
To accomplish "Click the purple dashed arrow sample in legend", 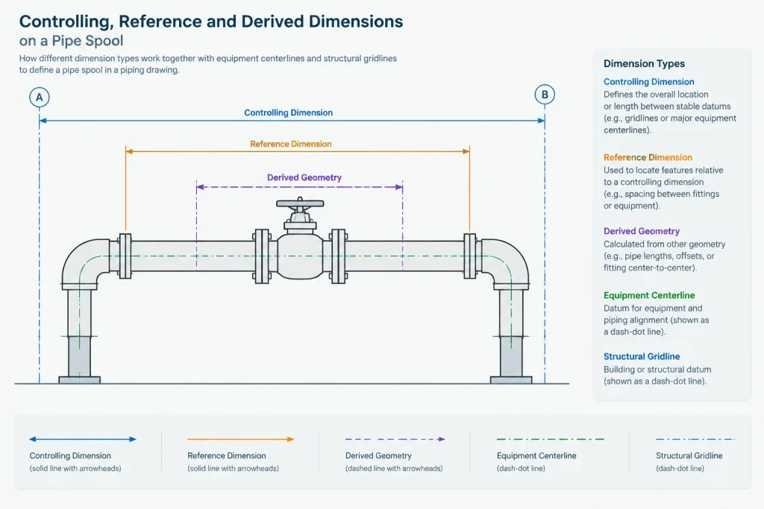I will coord(395,439).
